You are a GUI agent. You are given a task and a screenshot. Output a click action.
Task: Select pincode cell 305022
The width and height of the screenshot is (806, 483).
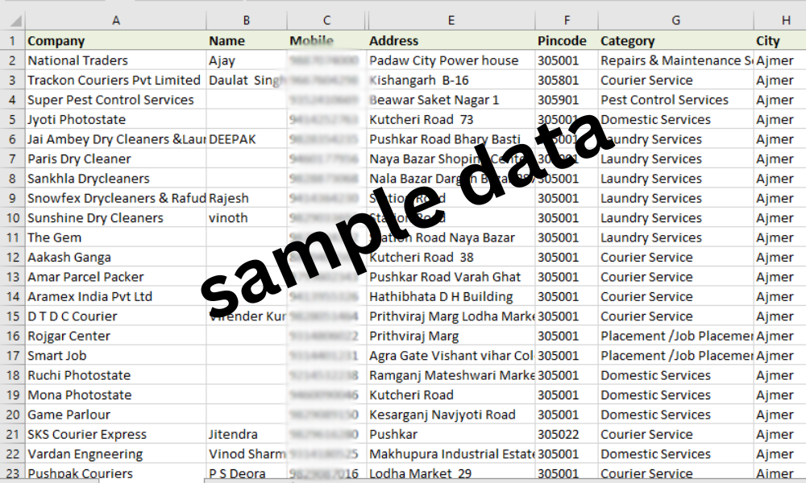(x=567, y=434)
